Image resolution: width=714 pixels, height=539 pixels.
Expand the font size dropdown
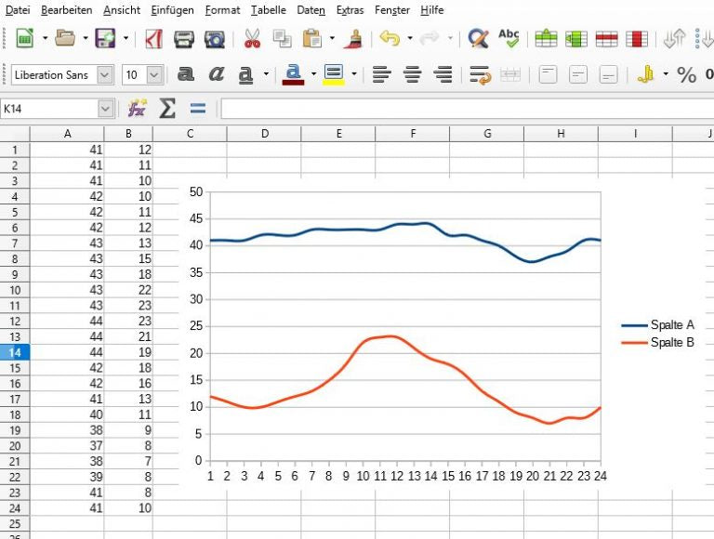coord(154,74)
